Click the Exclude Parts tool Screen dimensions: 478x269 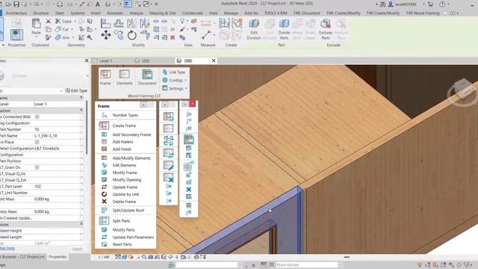tap(326, 29)
